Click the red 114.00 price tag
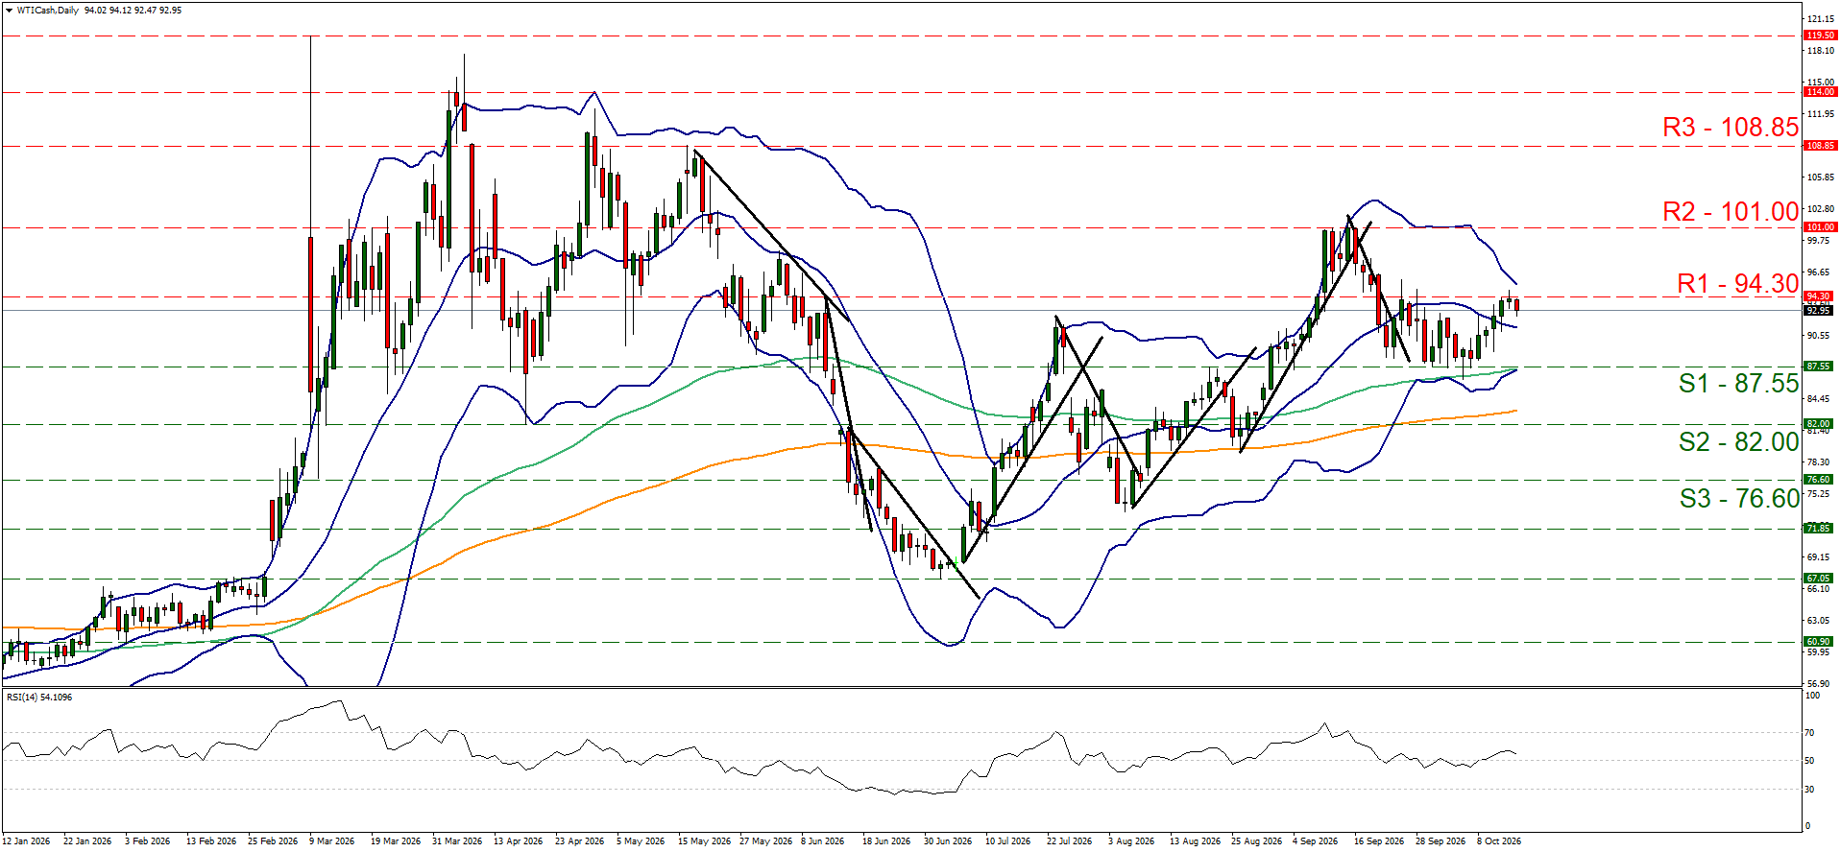The height and width of the screenshot is (852, 1840). (x=1820, y=92)
